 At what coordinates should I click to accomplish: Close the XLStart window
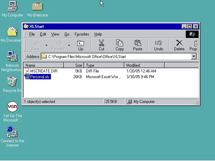(x=196, y=26)
